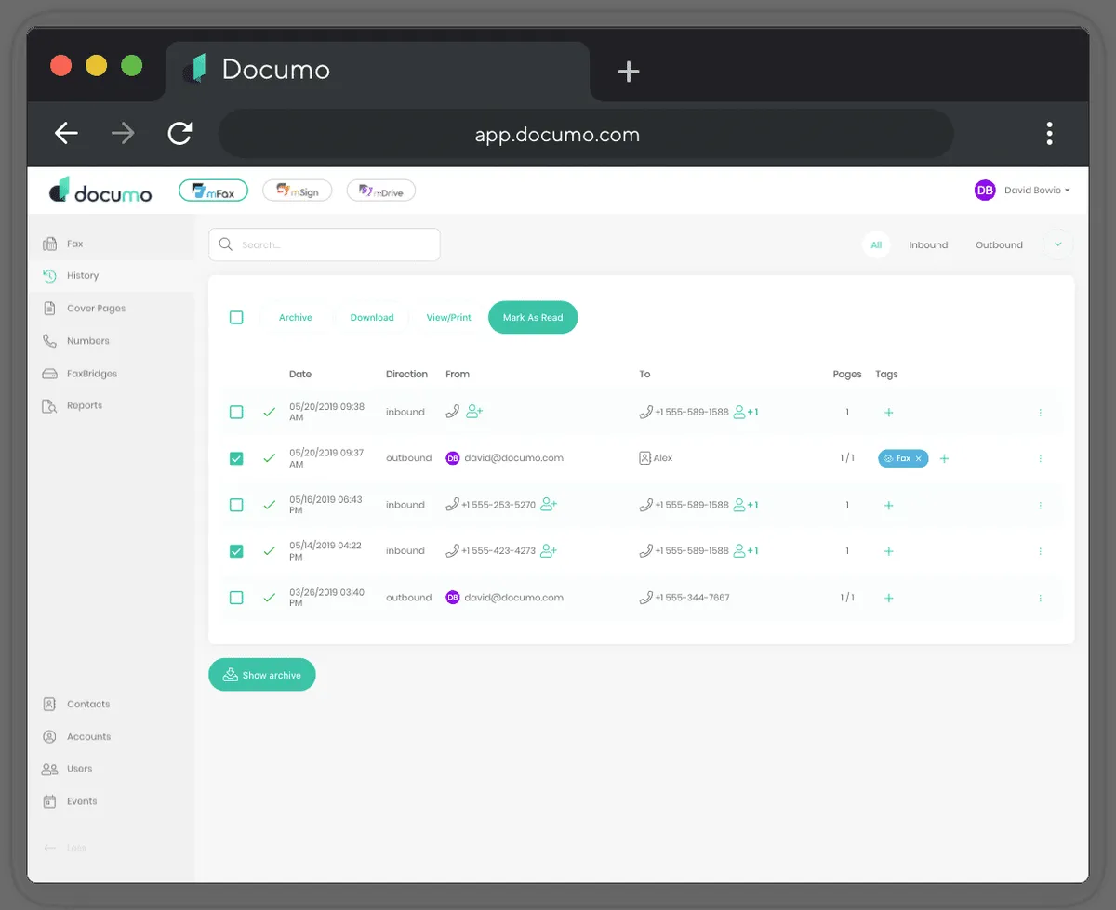
Task: Uncheck the 05/14/2019 04:22 PM fax checkbox
Action: click(x=236, y=551)
